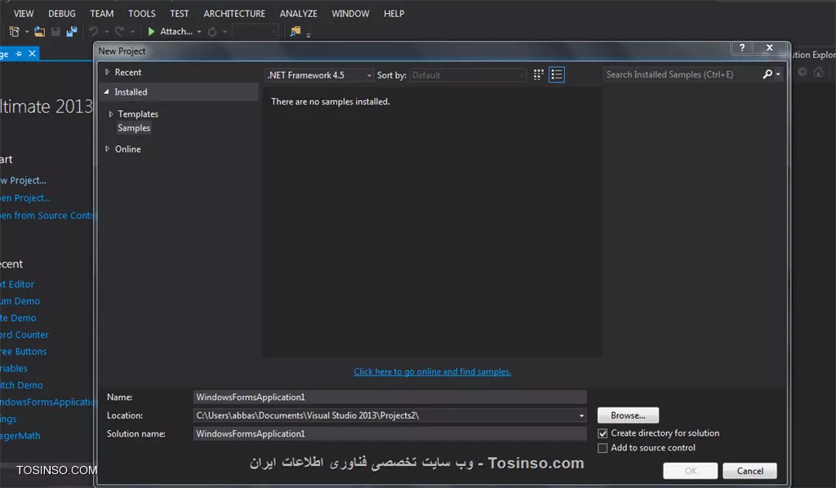This screenshot has width=836, height=488.
Task: Click the Cancel button
Action: tap(749, 471)
